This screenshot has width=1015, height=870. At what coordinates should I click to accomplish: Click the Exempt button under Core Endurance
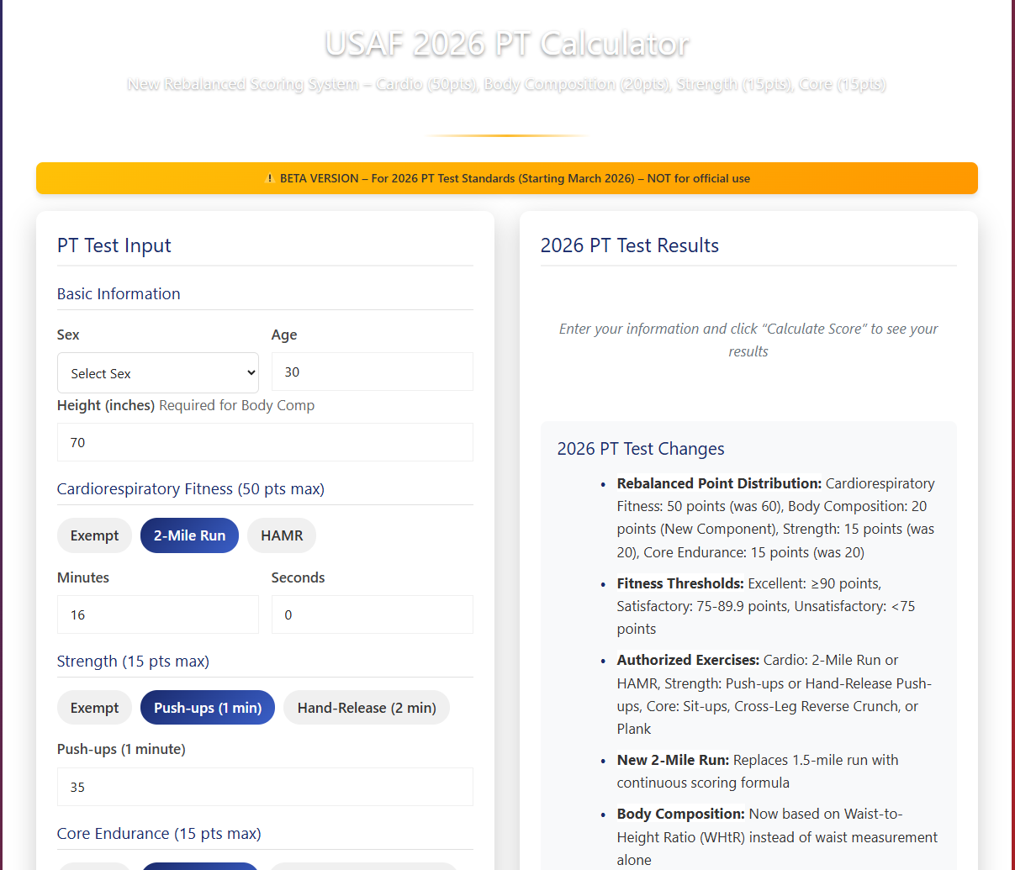click(94, 866)
